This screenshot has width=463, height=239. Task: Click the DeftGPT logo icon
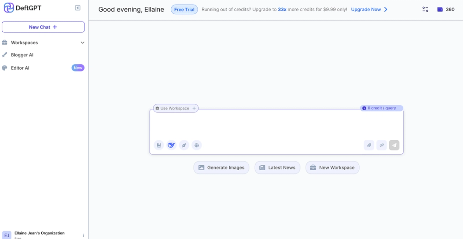coord(8,8)
